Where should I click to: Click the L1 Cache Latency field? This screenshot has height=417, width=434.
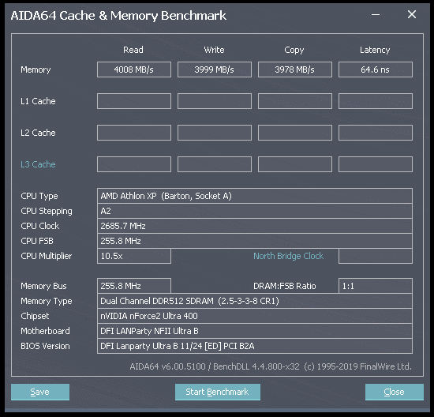click(x=376, y=101)
